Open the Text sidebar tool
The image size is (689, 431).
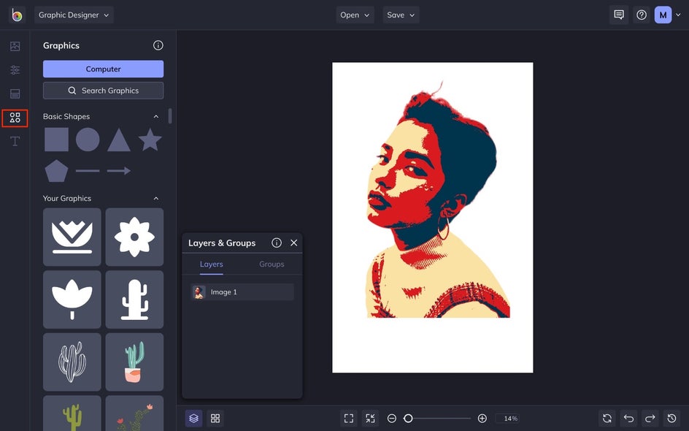(x=15, y=141)
